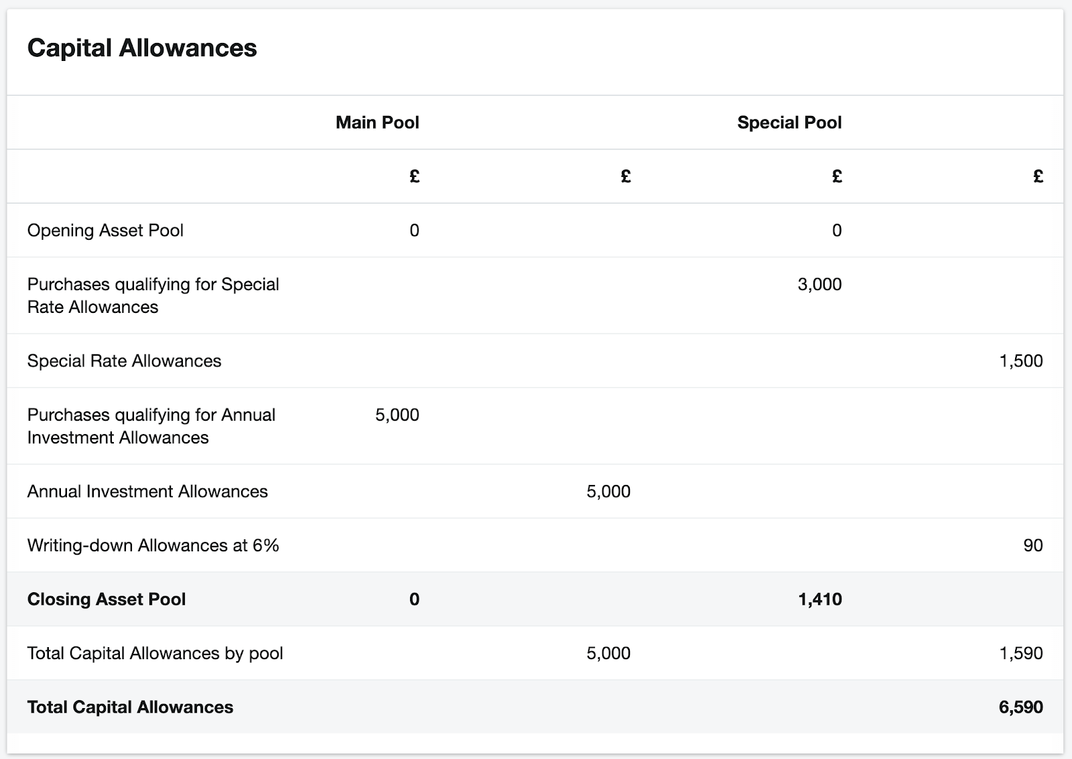Viewport: 1072px width, 759px height.
Task: Select the 1,500 Special Rate Allowances value
Action: pyautogui.click(x=1021, y=360)
